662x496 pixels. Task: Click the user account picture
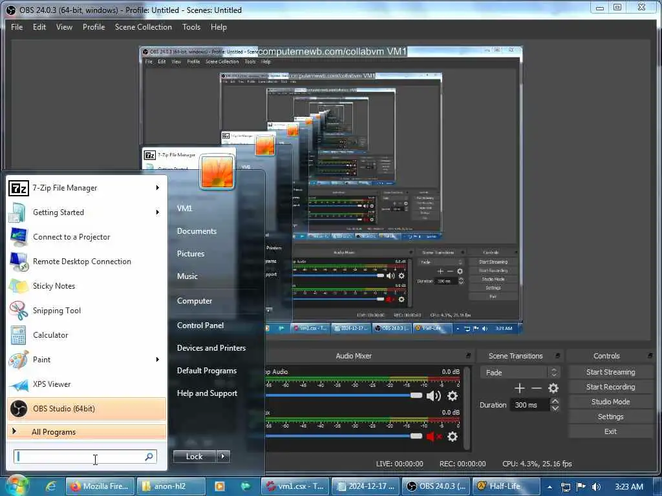[217, 172]
